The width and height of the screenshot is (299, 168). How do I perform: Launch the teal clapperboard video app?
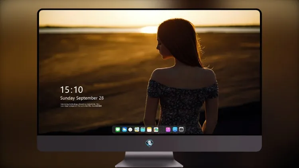tap(143, 129)
